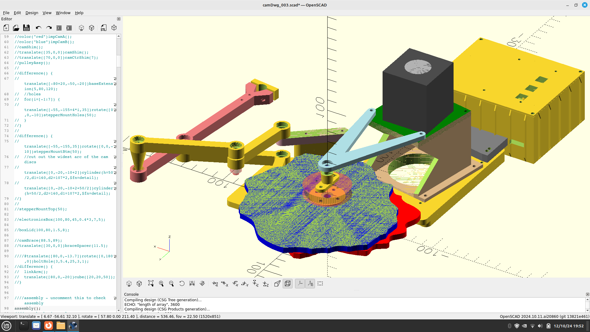Reset the 3D view orientation
The width and height of the screenshot is (590, 332).
point(182,283)
